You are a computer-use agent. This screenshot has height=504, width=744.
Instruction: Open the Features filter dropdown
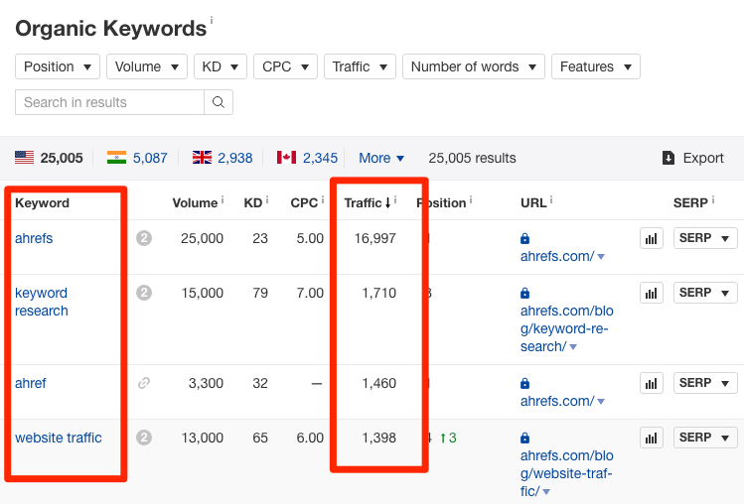[595, 66]
